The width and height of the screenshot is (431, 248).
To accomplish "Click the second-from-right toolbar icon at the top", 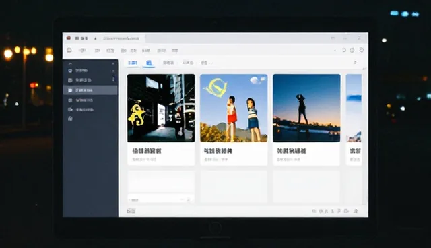I will pos(352,50).
